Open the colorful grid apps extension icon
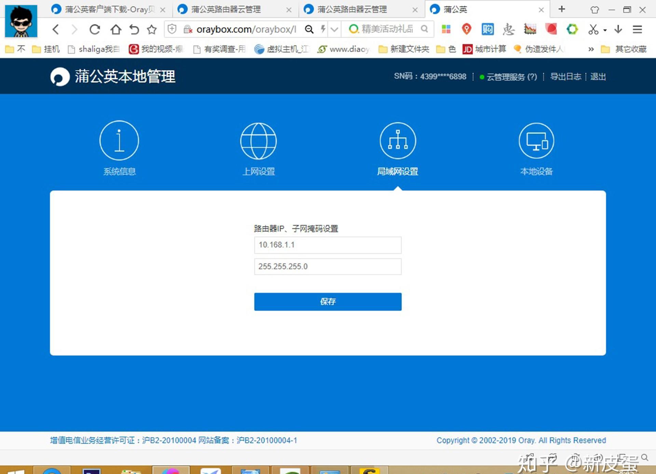656x474 pixels. pos(446,29)
